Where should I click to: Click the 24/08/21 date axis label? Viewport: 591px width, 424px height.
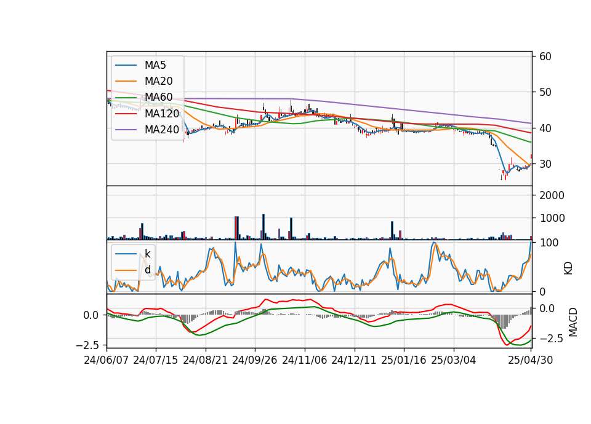pyautogui.click(x=206, y=360)
